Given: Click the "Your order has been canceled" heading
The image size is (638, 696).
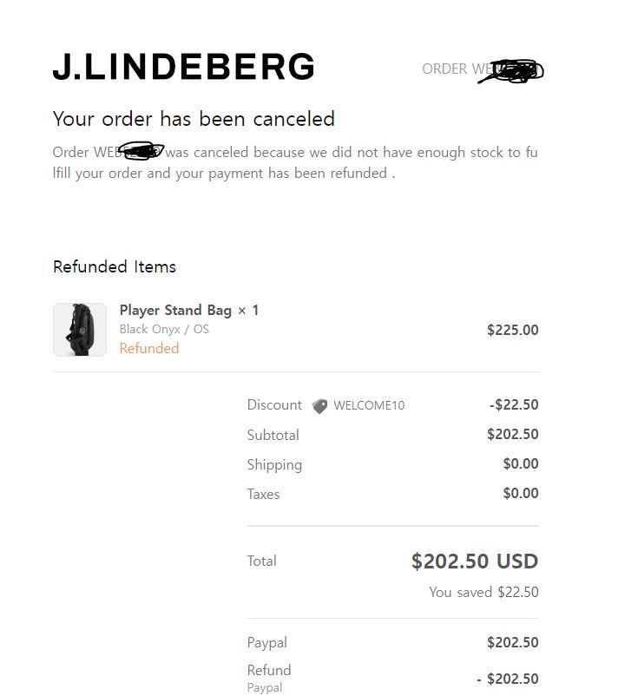Looking at the screenshot, I should [x=194, y=119].
